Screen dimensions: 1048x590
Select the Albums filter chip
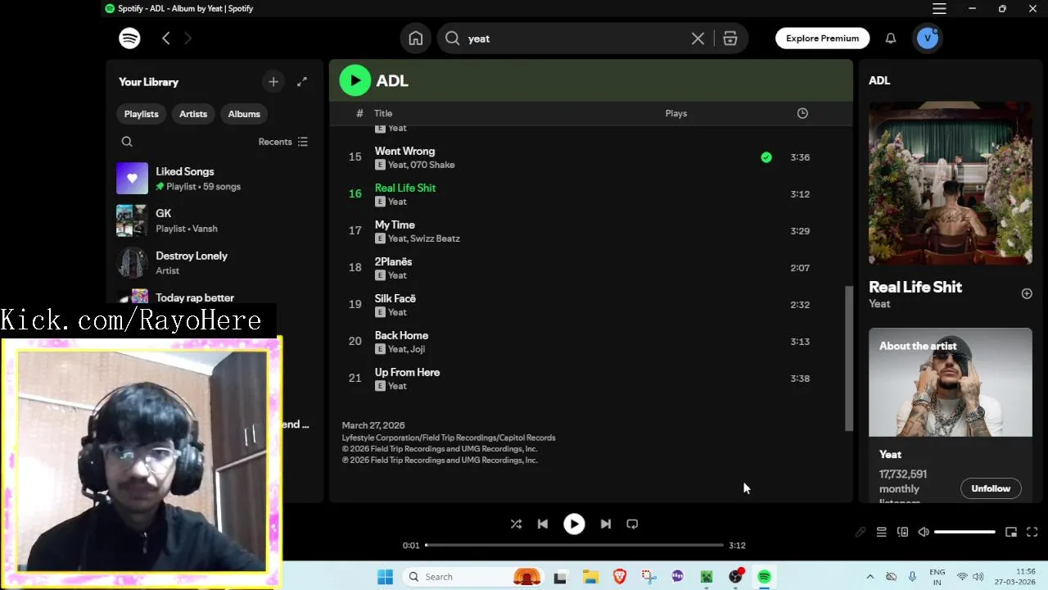click(x=244, y=114)
